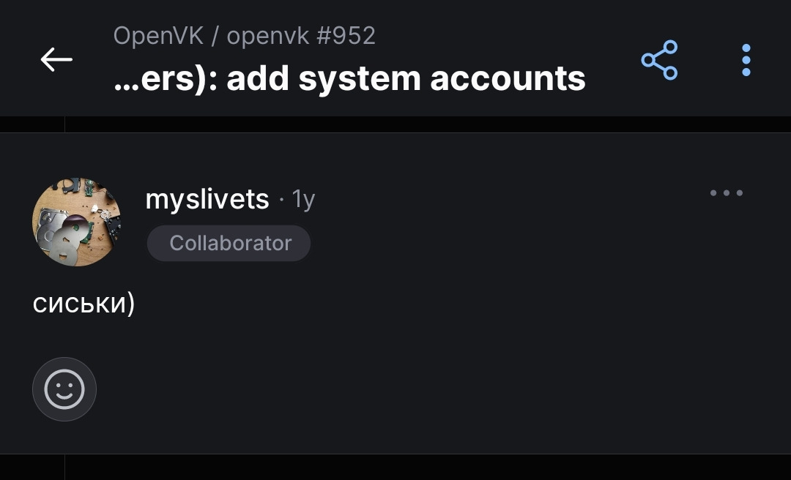Image resolution: width=791 pixels, height=480 pixels.
Task: Open the vertical three-dot overflow menu
Action: point(746,60)
